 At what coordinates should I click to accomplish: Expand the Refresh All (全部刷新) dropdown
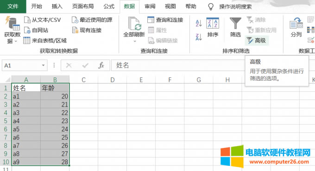(x=135, y=41)
